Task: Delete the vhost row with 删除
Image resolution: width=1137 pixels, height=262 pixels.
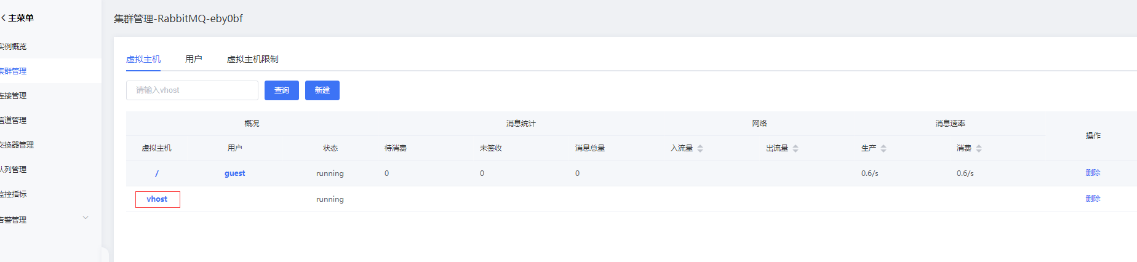Action: (1093, 199)
